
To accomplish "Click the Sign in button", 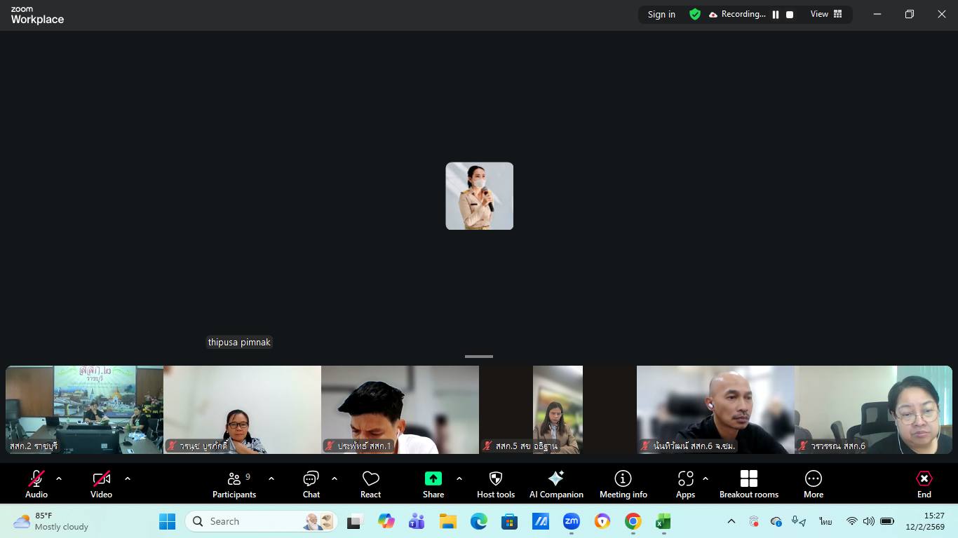I will point(661,15).
